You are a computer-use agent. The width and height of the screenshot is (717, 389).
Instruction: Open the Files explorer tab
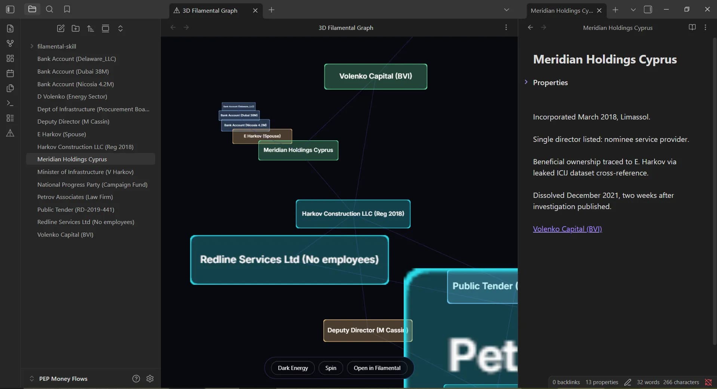click(x=32, y=9)
